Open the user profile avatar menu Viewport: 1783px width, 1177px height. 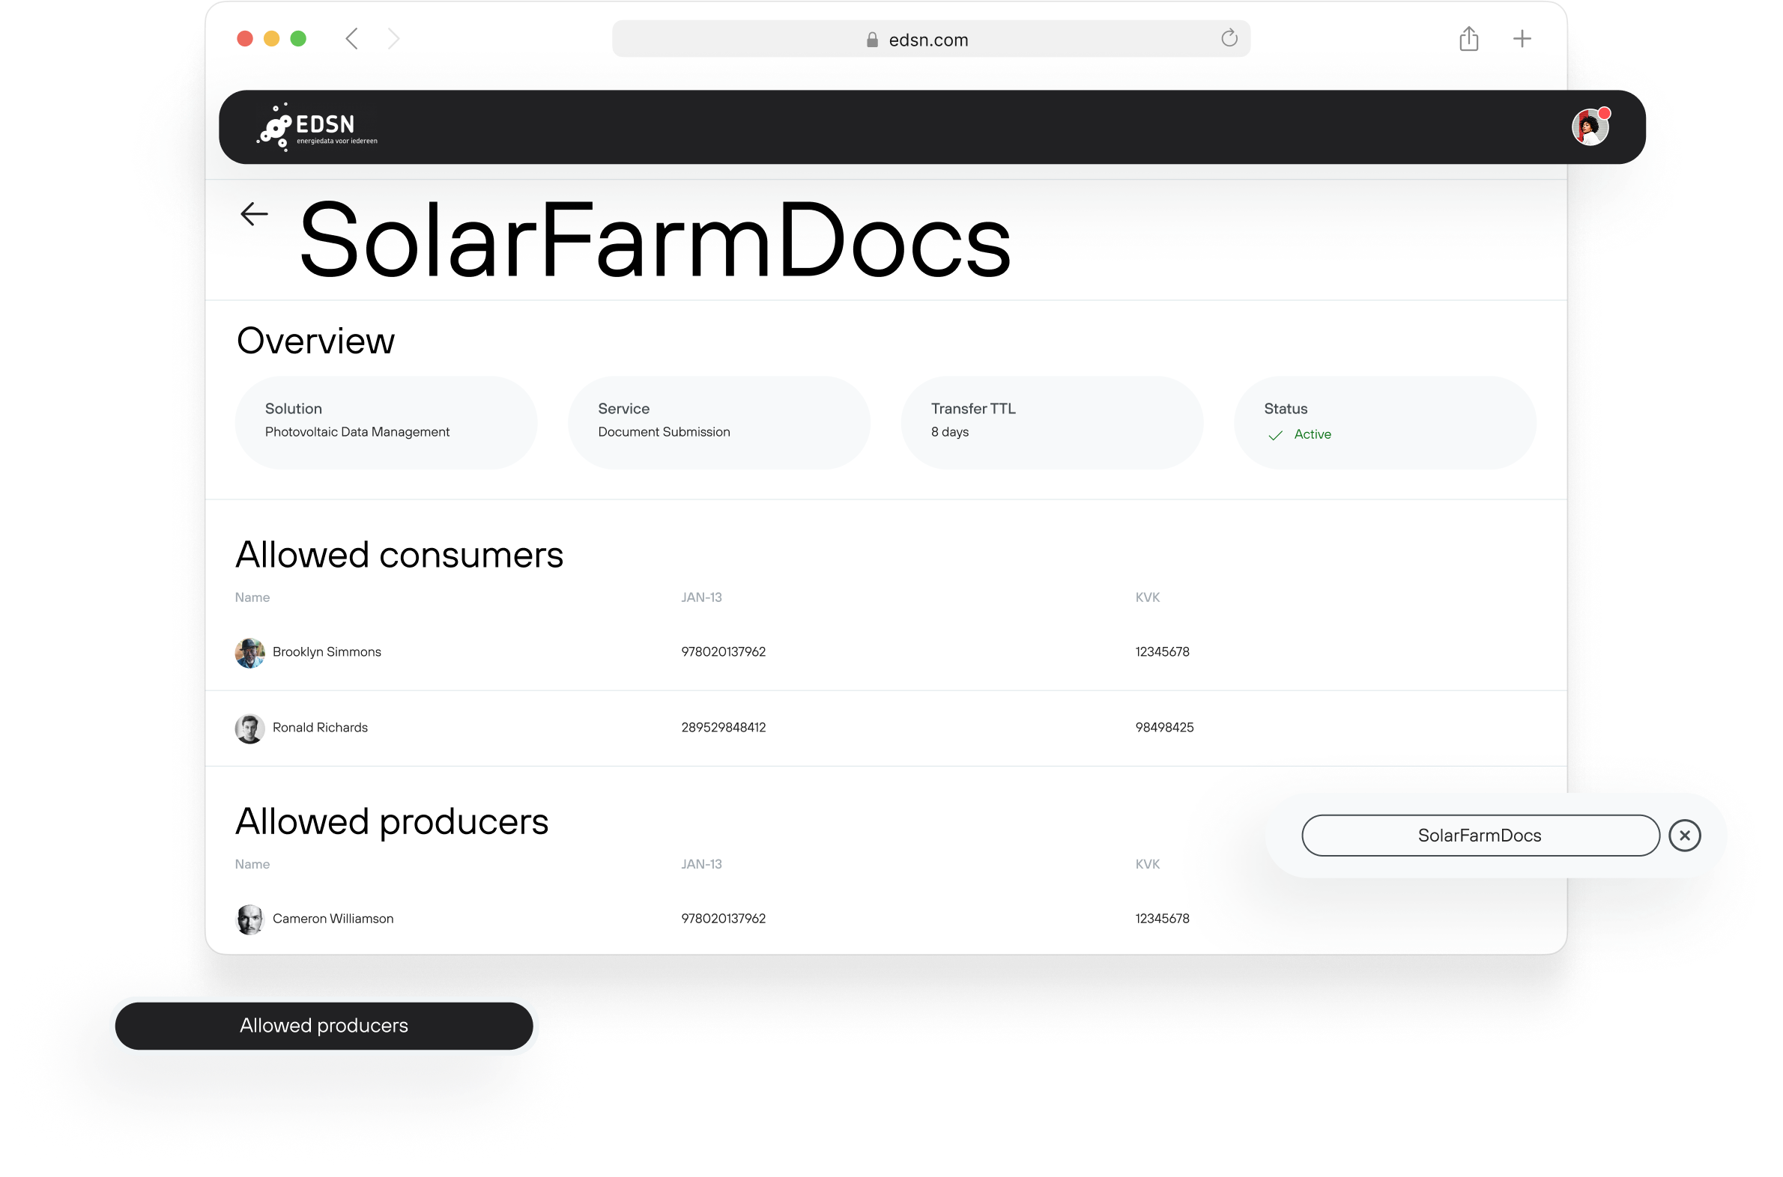click(x=1589, y=127)
